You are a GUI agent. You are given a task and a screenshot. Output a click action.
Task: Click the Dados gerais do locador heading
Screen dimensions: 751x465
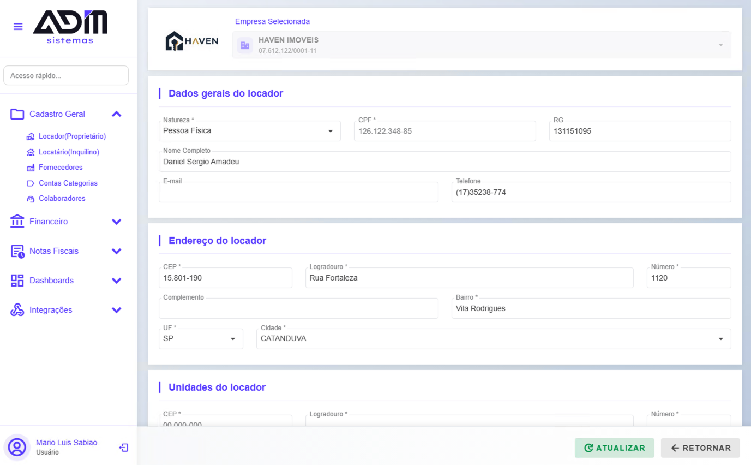pyautogui.click(x=226, y=93)
